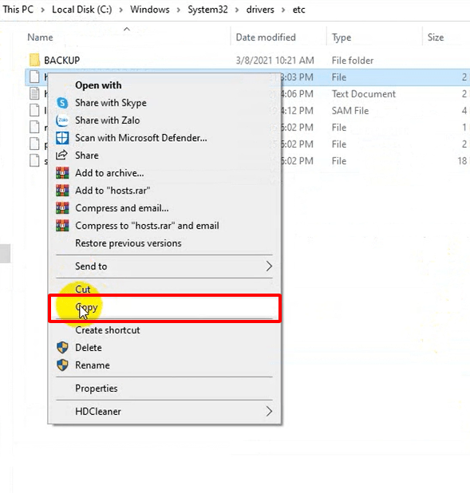Screen dimensions: 470x493
Task: Choose Open with from context menu
Action: [x=164, y=85]
